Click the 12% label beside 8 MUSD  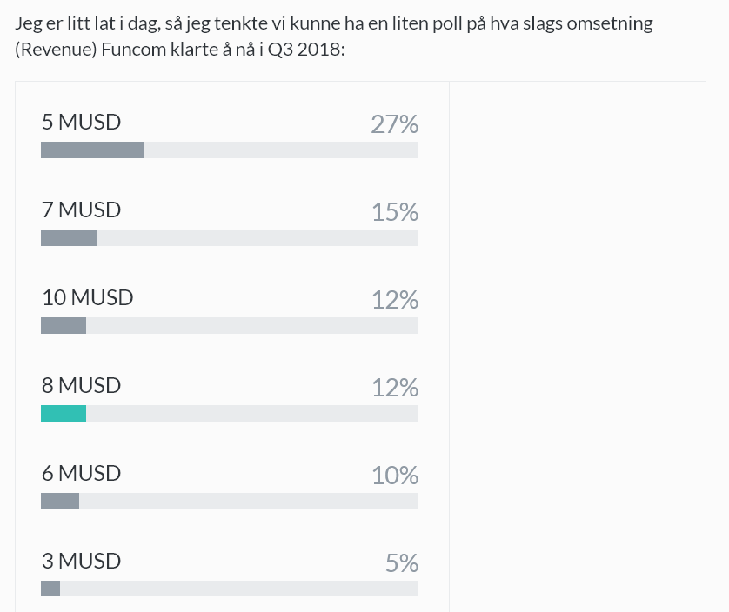395,388
